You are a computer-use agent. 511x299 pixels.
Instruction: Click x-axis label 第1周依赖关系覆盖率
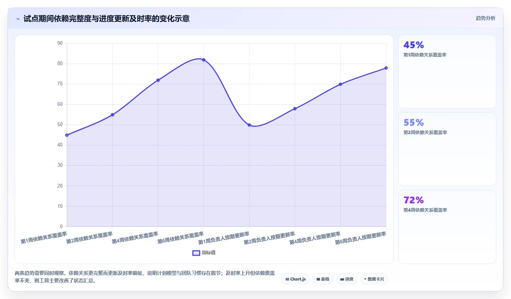44,238
